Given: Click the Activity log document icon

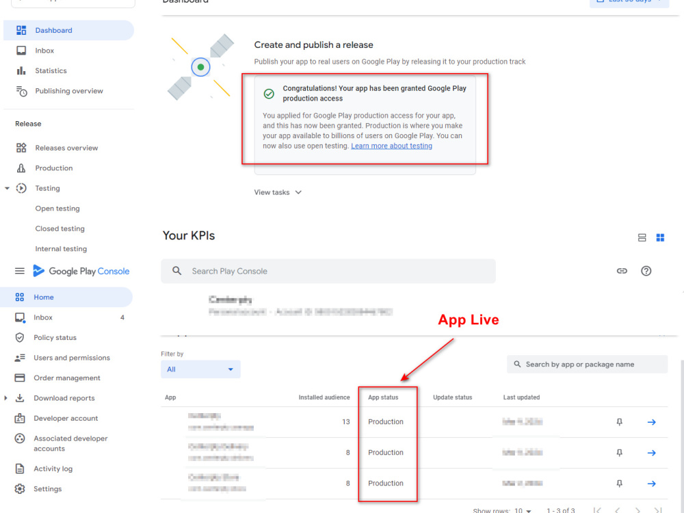Looking at the screenshot, I should (20, 469).
